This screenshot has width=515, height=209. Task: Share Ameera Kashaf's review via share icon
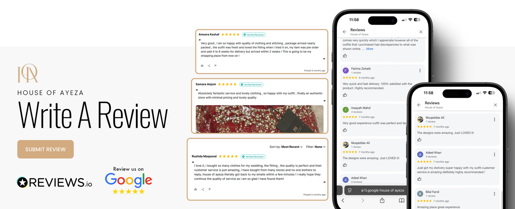point(209,66)
